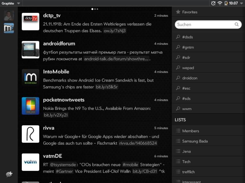Viewport: 245px width, 183px height.
Task: Open the IntoMobile username
Action: coord(56,72)
